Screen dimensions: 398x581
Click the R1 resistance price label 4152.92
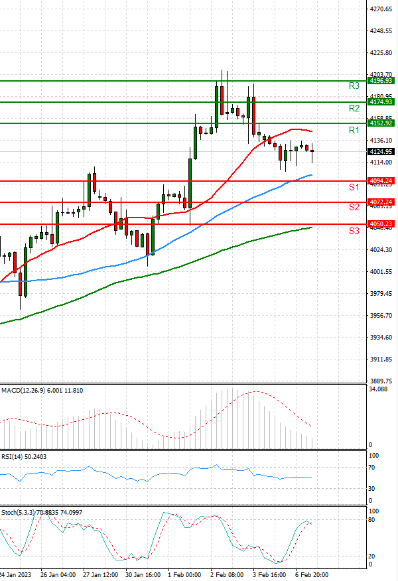click(x=381, y=123)
